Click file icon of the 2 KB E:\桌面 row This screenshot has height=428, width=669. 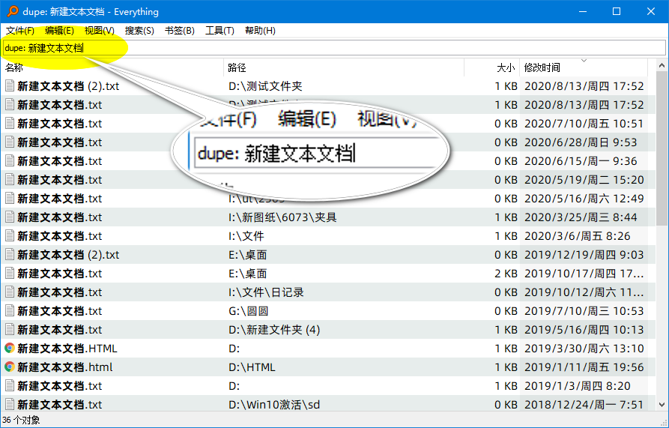10,274
